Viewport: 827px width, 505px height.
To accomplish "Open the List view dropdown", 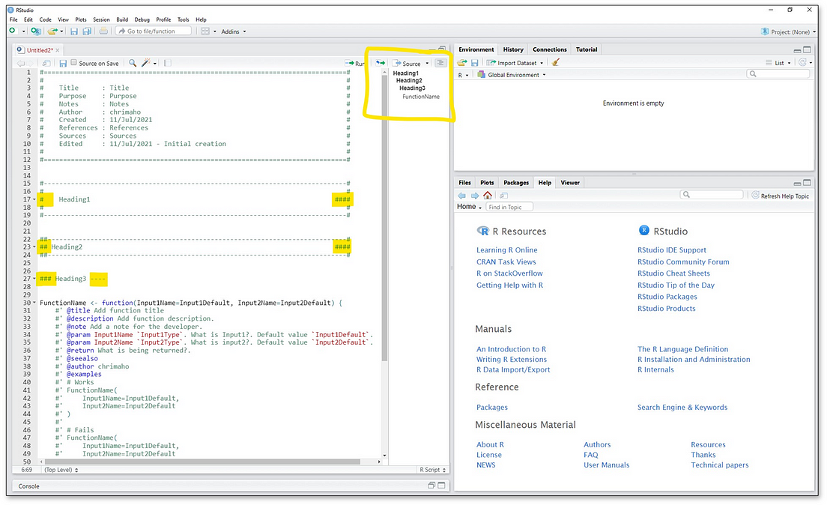I will [778, 63].
